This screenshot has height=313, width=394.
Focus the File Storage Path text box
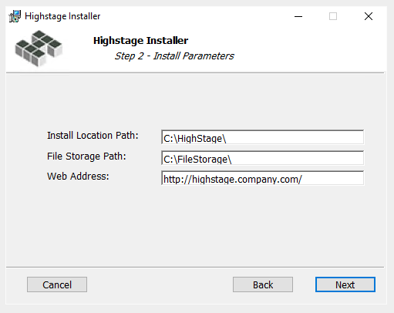pyautogui.click(x=262, y=158)
